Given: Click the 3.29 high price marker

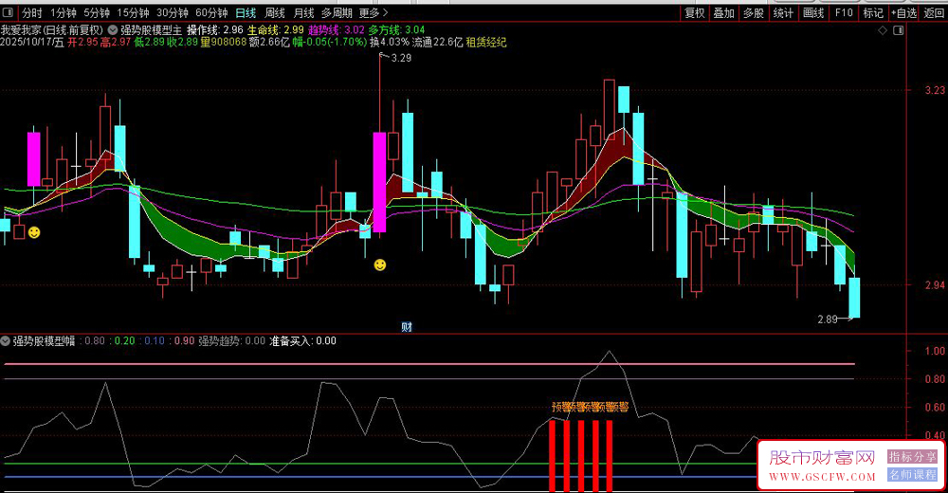Looking at the screenshot, I should click(400, 59).
